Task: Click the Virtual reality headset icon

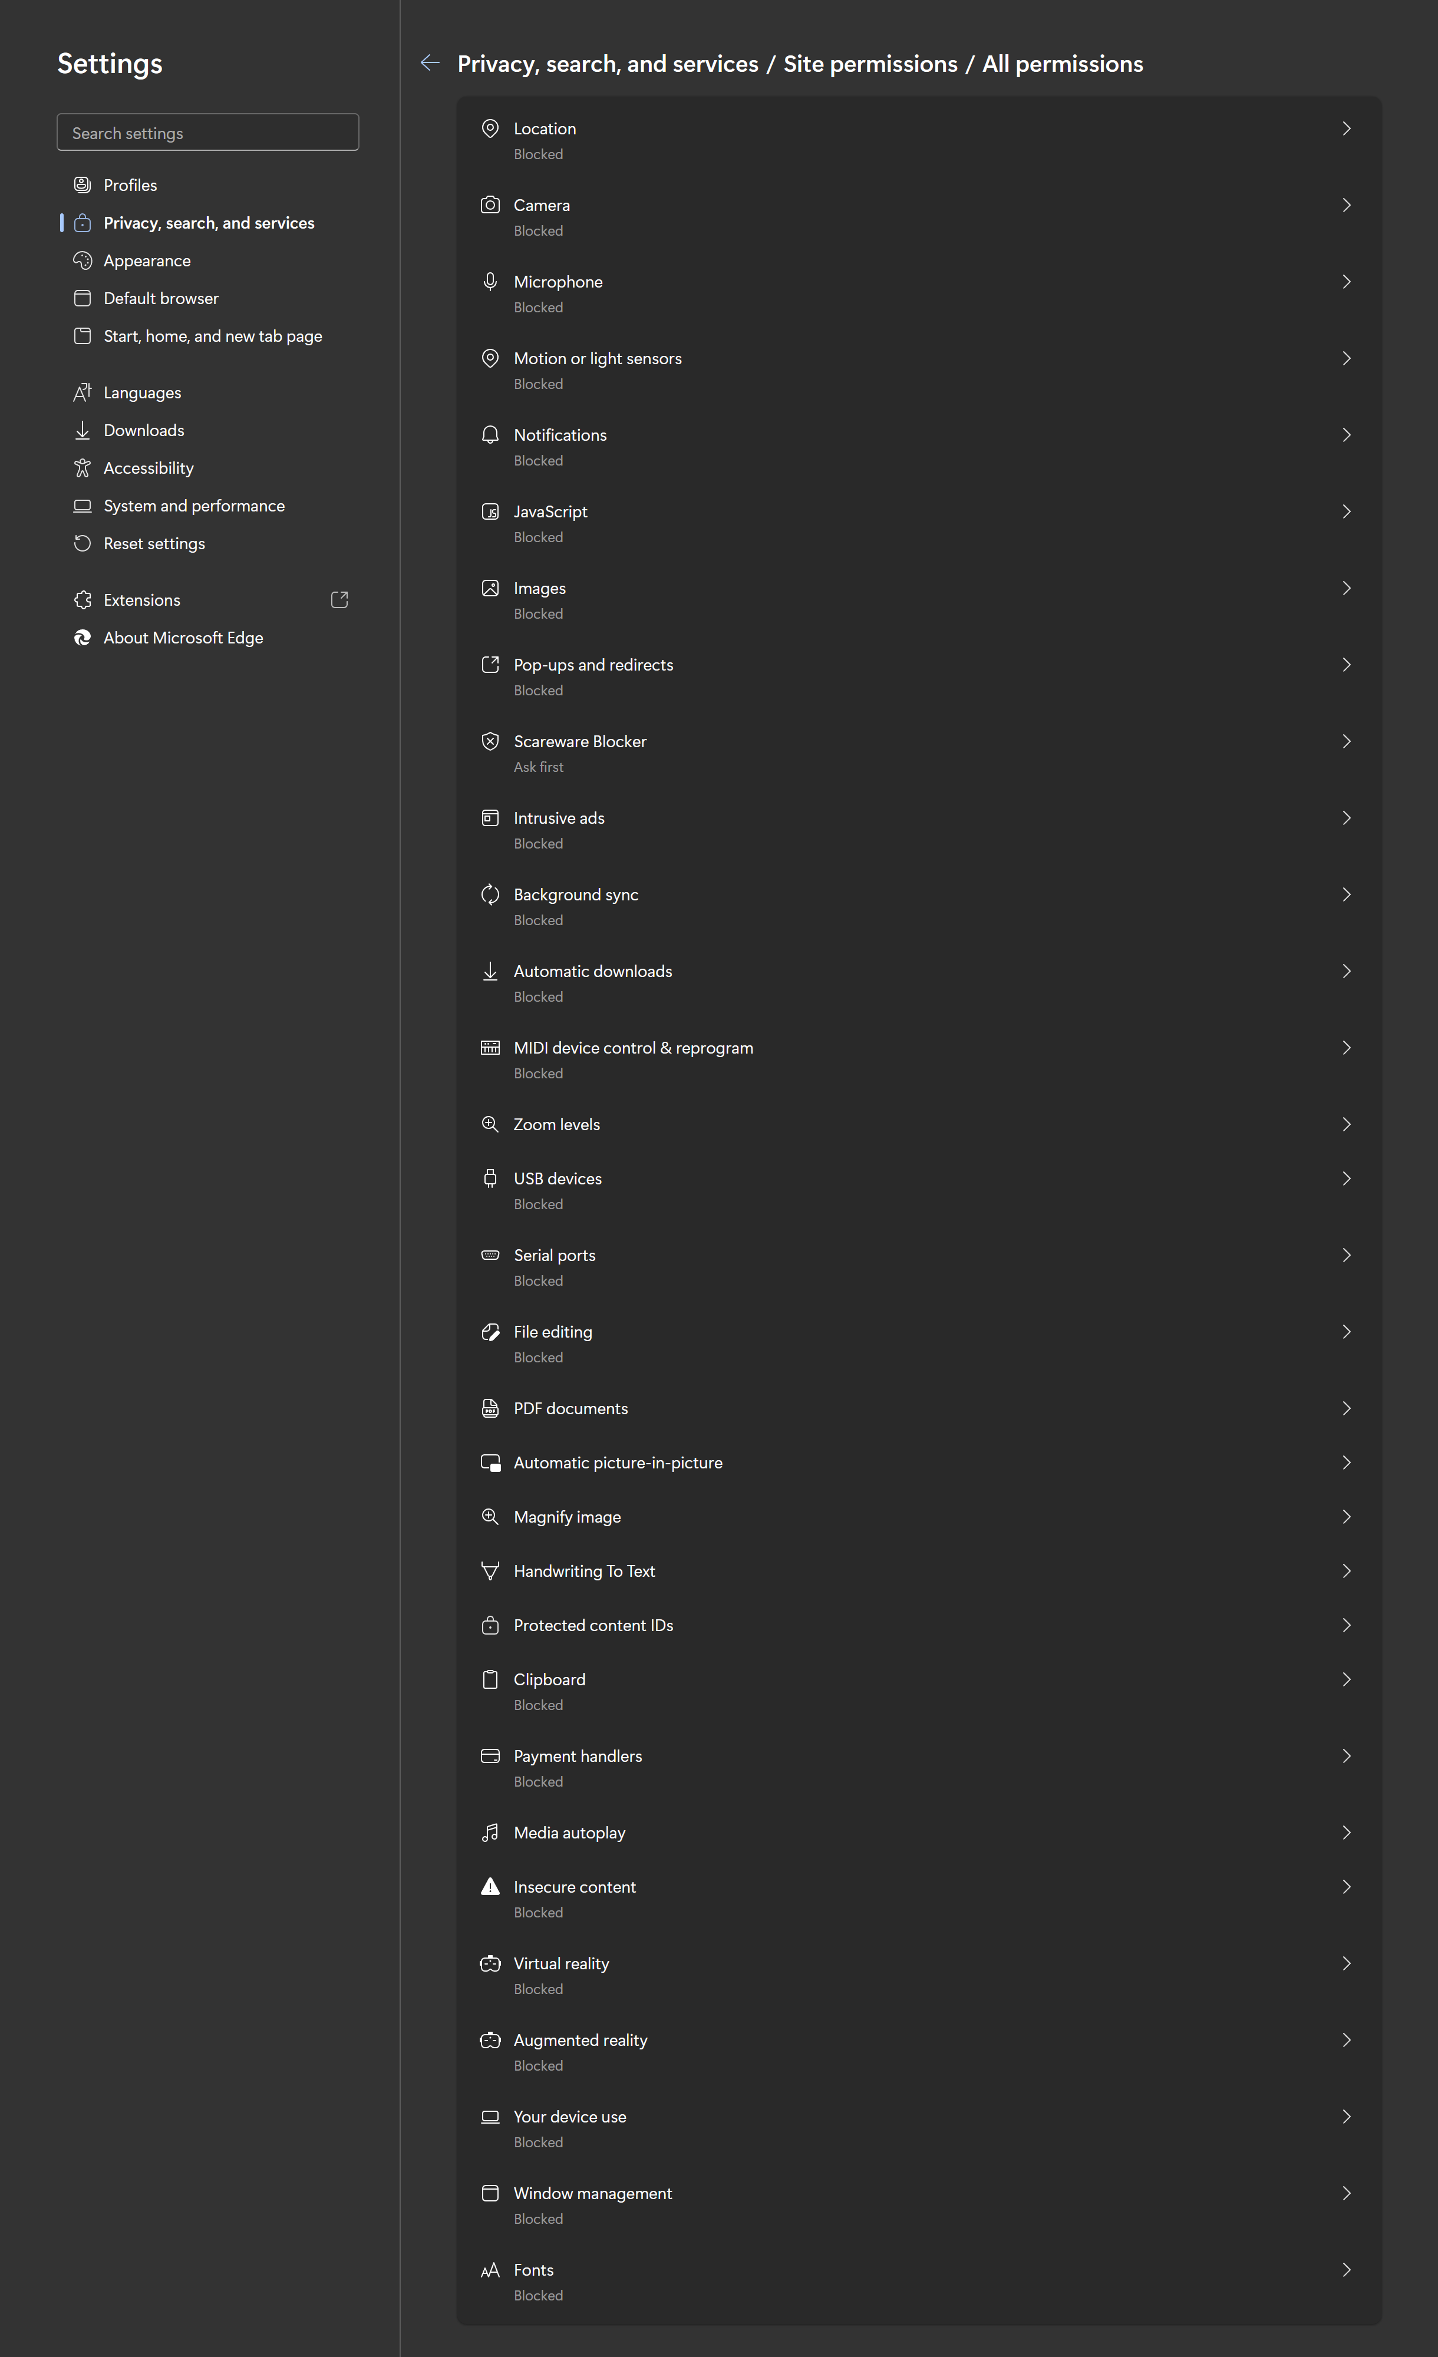Action: (x=490, y=1963)
